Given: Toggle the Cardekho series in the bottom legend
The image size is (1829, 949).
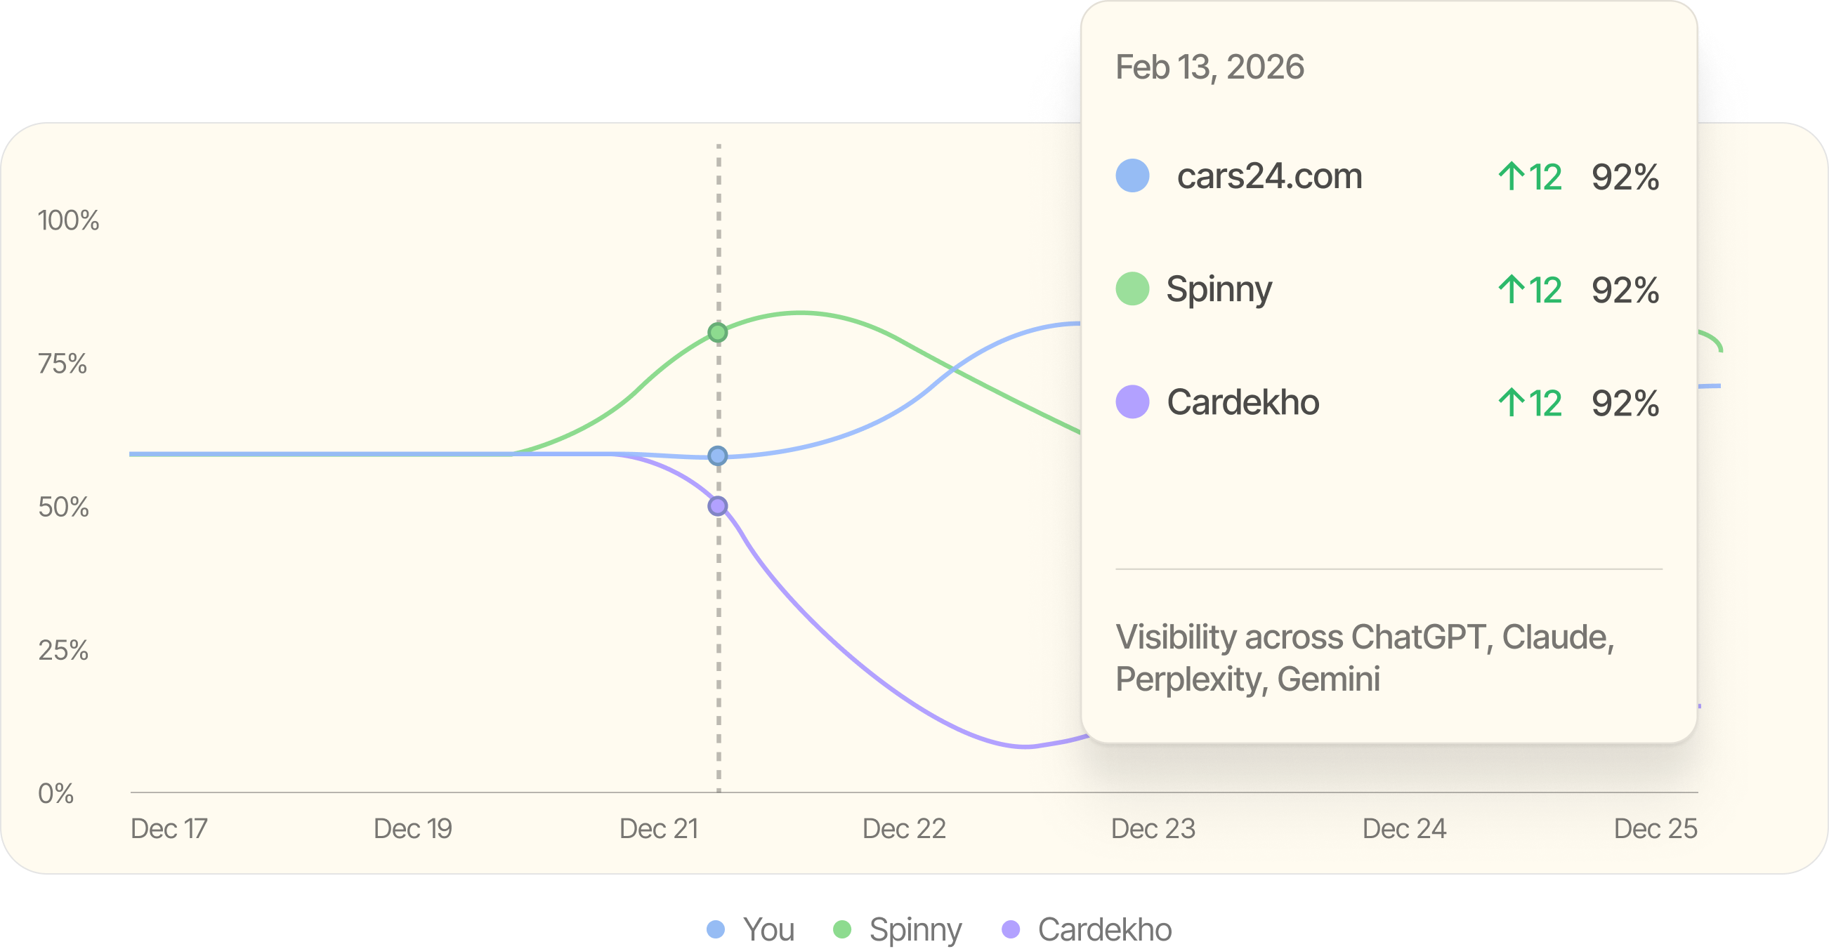Looking at the screenshot, I should pos(1087,929).
